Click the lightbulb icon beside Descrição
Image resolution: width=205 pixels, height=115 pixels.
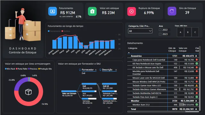pyautogui.click(x=100, y=70)
